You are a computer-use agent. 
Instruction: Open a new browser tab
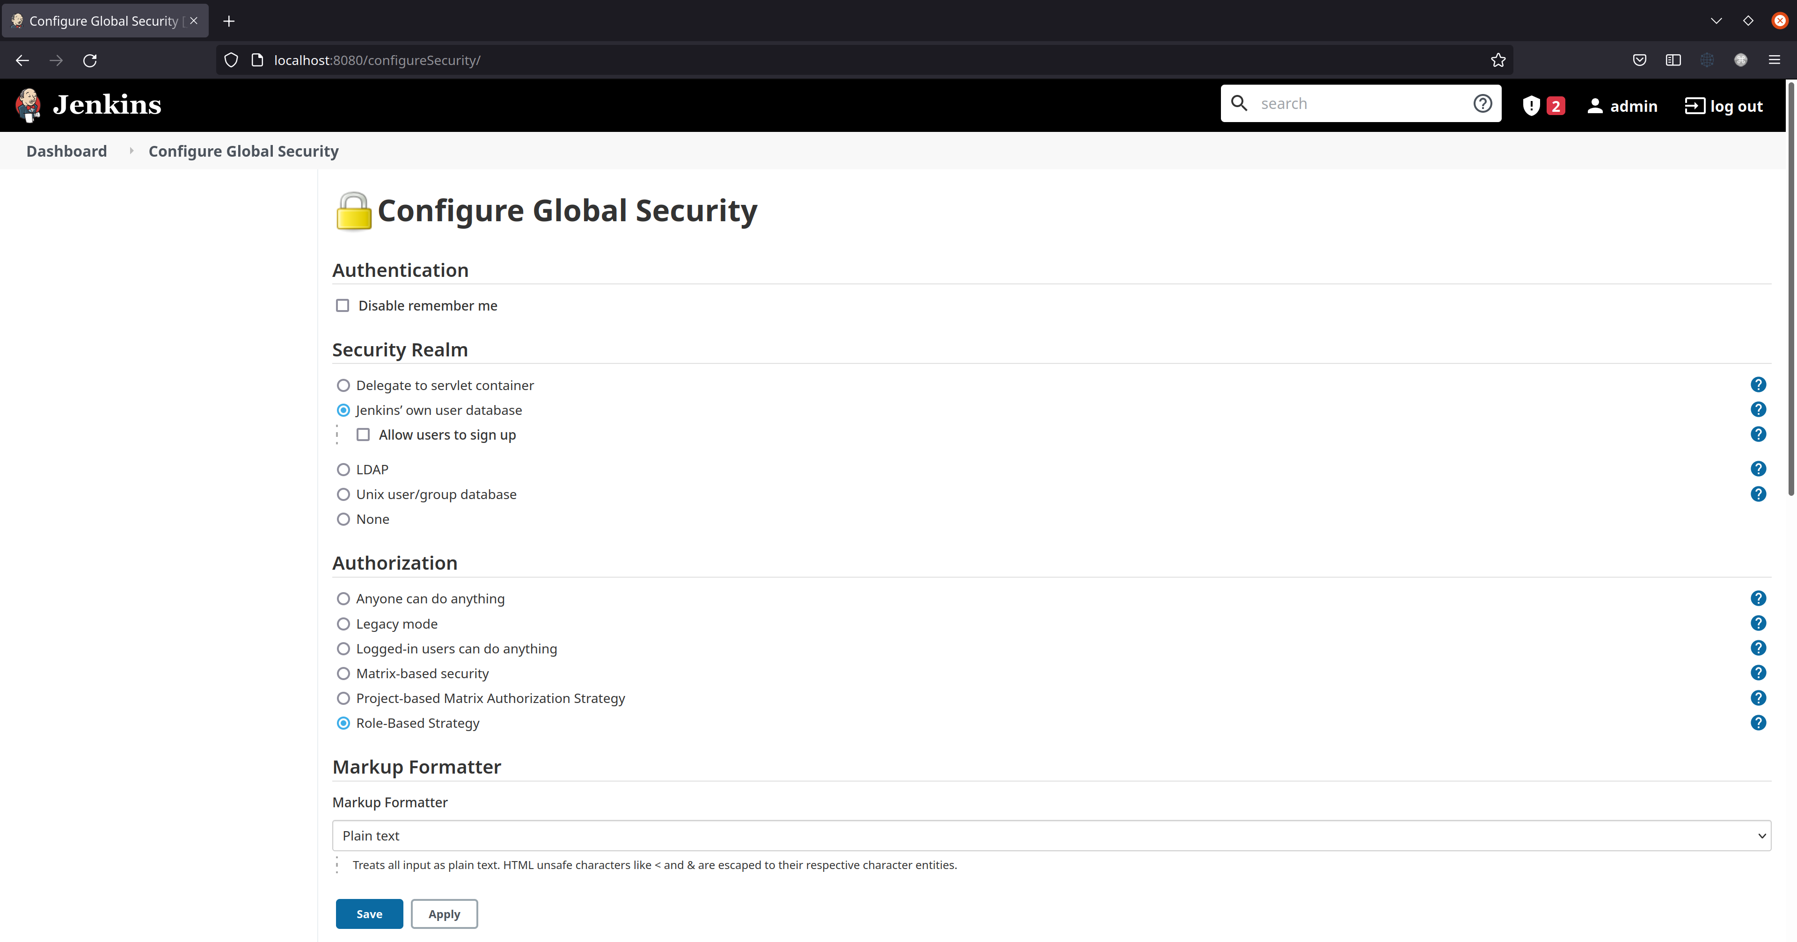point(229,21)
